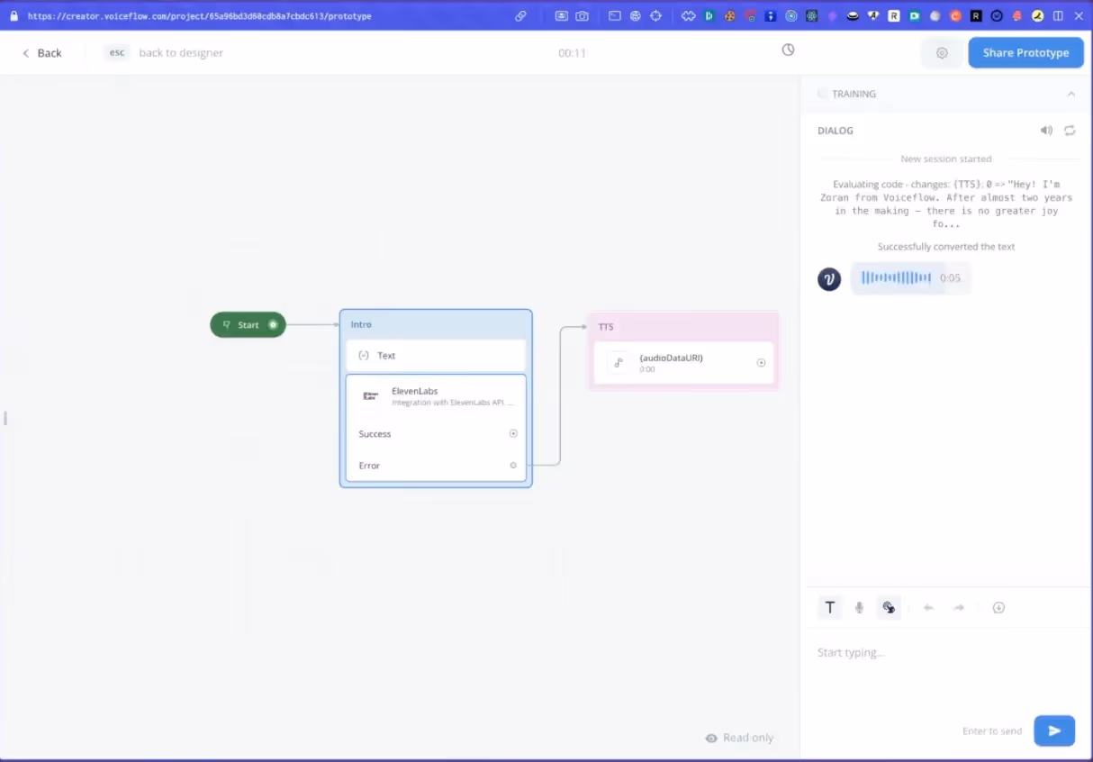Reset the dialog session with refresh icon
The width and height of the screenshot is (1093, 762).
[x=1070, y=131]
